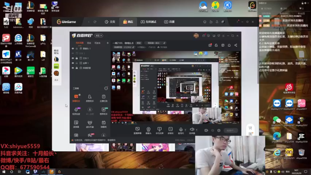The width and height of the screenshot is (311, 175).
Task: Open the mode switch pill beside app logo
Action: coord(99,36)
